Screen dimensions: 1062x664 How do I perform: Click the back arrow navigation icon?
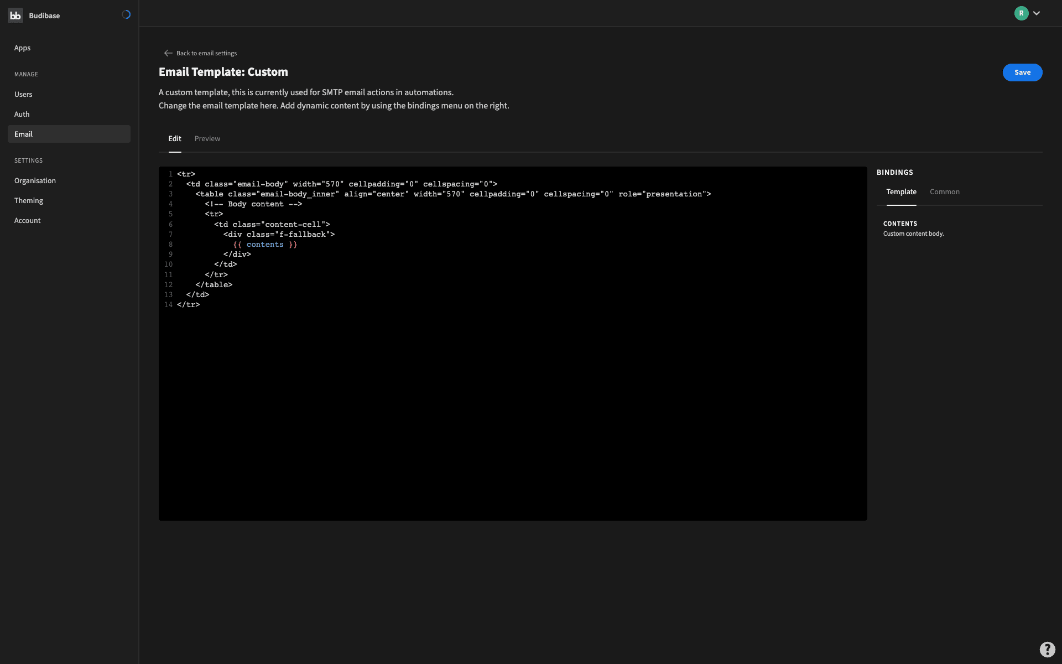pos(168,53)
